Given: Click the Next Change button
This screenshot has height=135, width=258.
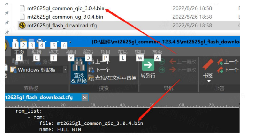Looking at the screenshot, I should tap(183, 70).
